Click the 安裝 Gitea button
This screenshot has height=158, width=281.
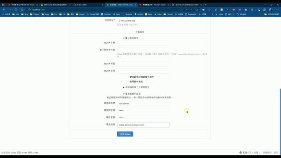point(125,134)
